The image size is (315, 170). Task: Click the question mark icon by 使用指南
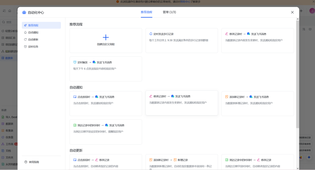26,162
